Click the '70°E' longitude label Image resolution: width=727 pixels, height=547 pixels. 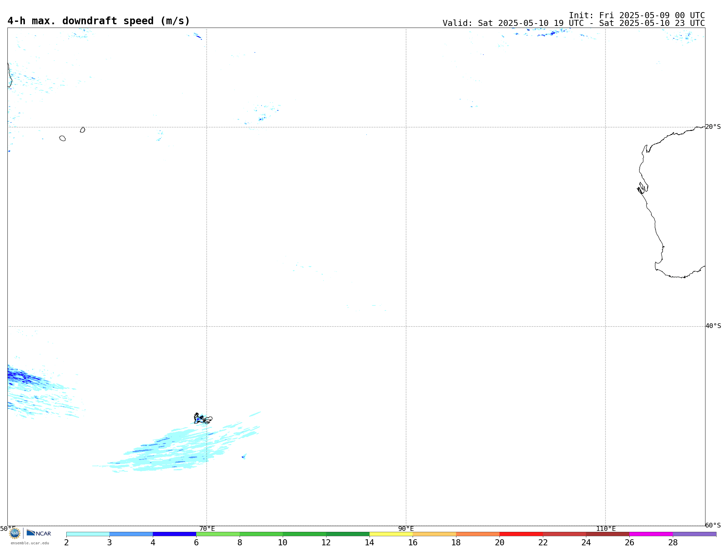[x=207, y=529]
